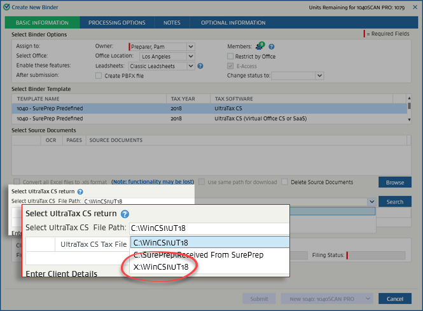
Task: Switch to the Processing Options tab
Action: 116,23
